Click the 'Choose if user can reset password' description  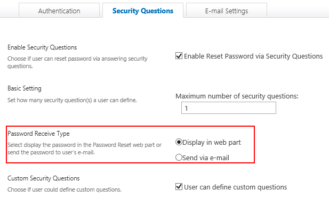coord(77,62)
